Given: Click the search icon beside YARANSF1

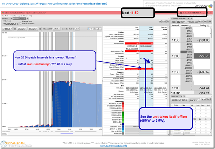Looking at the screenshot, I should [x=20, y=24].
